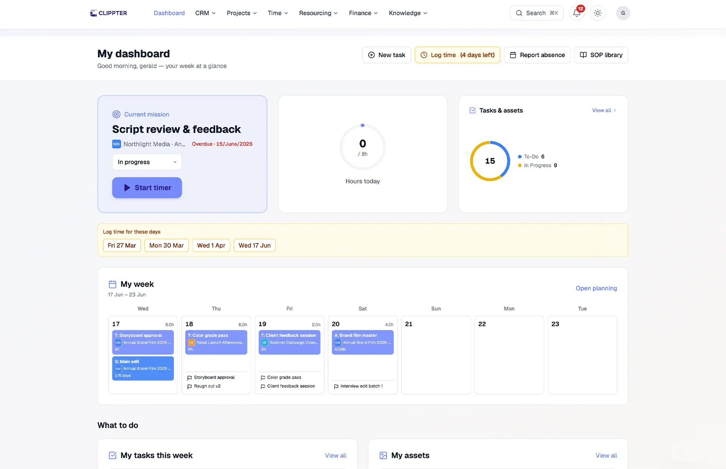Expand the CRM menu
Image resolution: width=726 pixels, height=469 pixels.
tap(205, 13)
